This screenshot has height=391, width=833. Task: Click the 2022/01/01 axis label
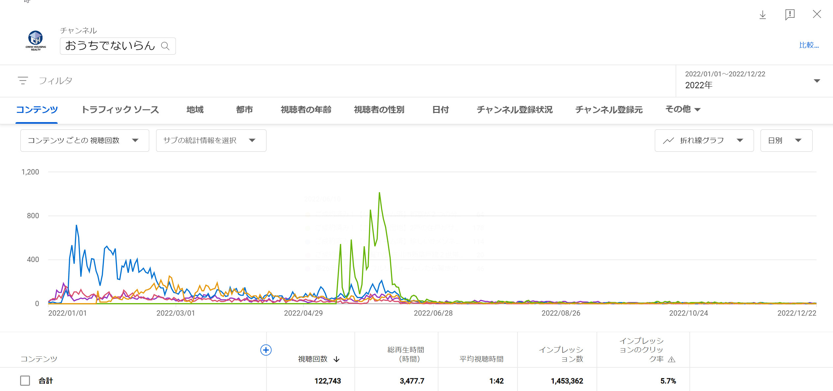pos(68,313)
